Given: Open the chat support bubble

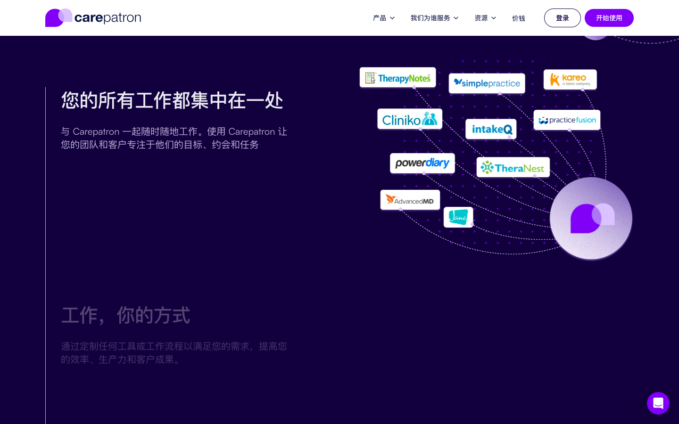Looking at the screenshot, I should [x=658, y=403].
